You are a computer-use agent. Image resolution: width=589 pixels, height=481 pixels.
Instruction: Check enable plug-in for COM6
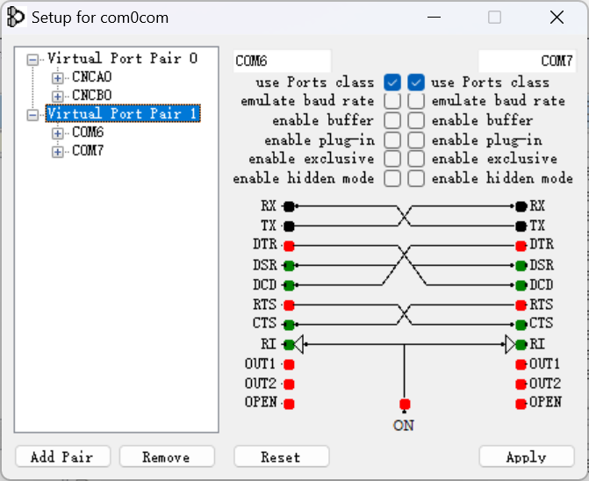point(392,140)
